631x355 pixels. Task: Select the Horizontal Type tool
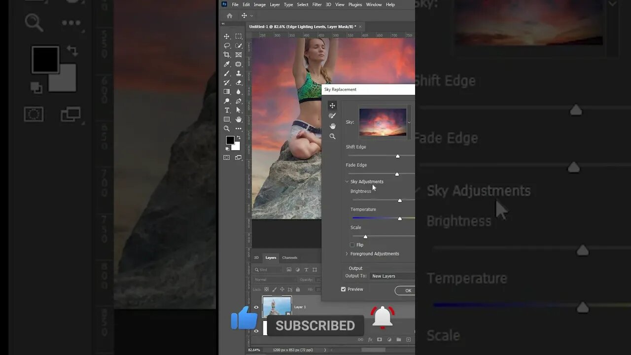coord(227,110)
